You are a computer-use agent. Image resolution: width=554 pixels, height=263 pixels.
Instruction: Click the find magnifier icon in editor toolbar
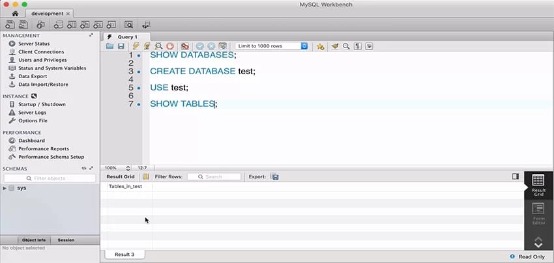click(346, 46)
